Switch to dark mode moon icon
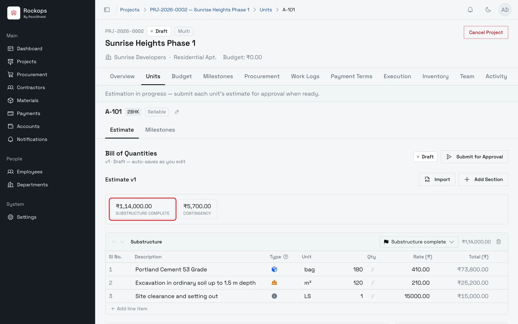518x324 pixels. tap(488, 10)
